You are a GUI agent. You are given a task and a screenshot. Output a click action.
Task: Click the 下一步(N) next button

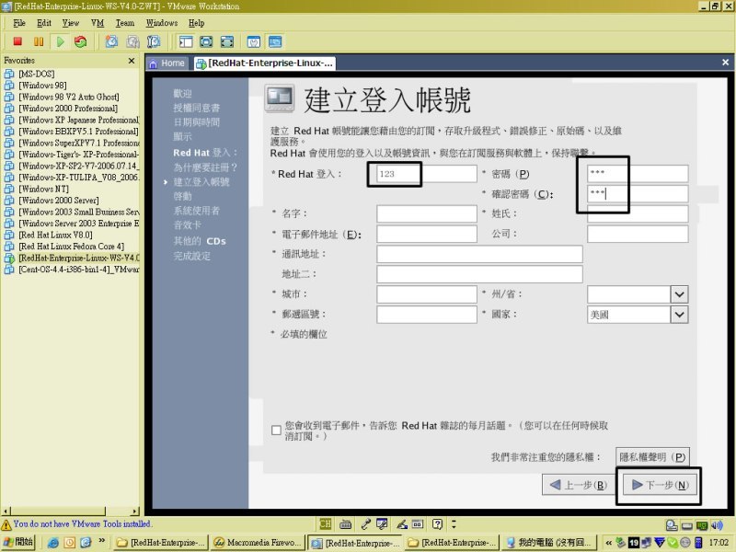[x=660, y=485]
